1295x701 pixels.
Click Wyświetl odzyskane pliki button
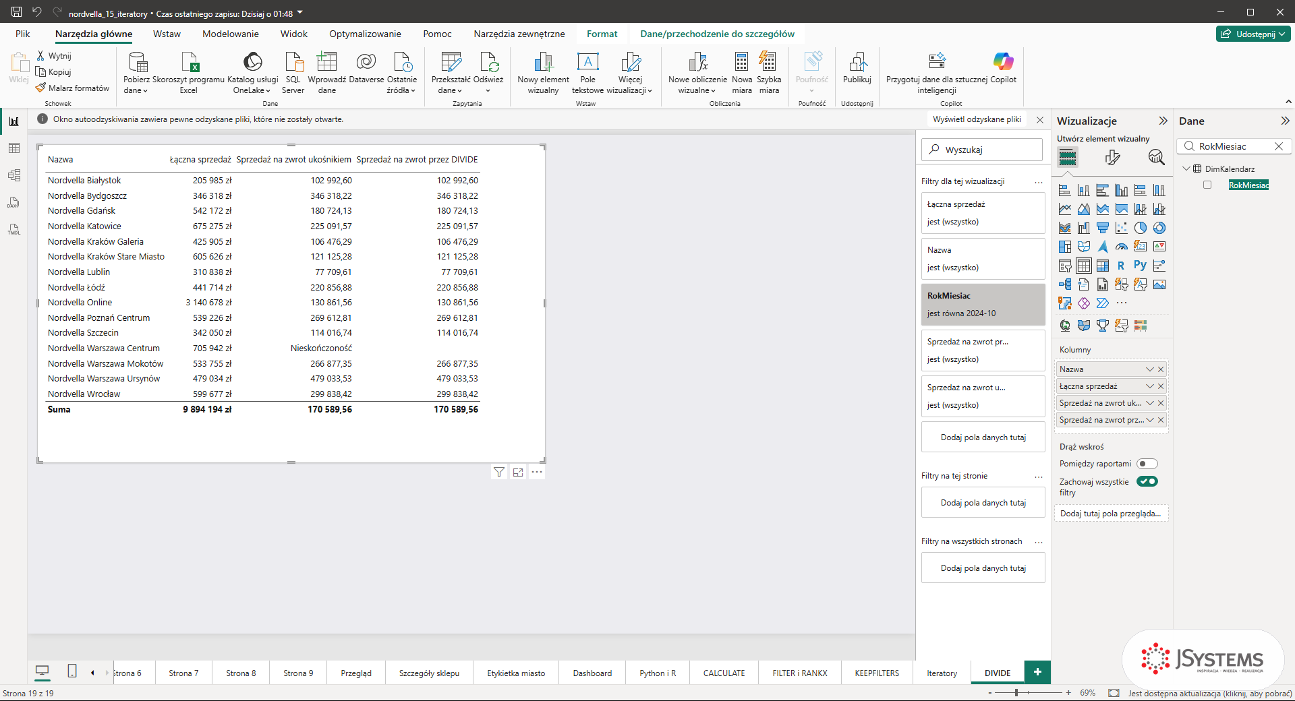[977, 119]
